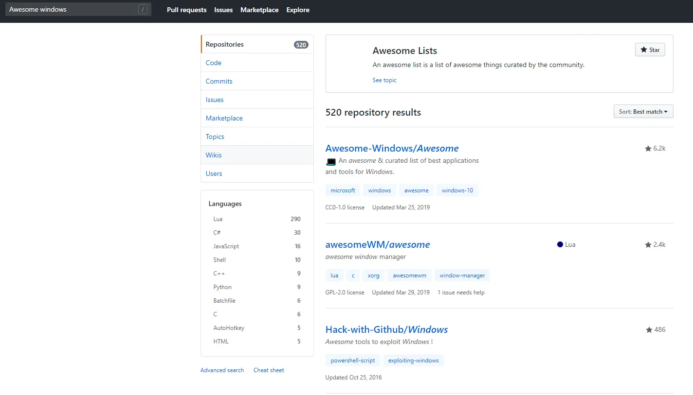Filter results by Batchfile language
Image resolution: width=693 pixels, height=395 pixels.
point(257,301)
